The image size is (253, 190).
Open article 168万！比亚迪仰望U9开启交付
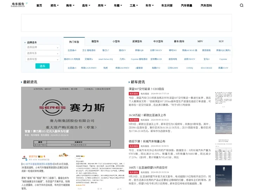click(148, 167)
